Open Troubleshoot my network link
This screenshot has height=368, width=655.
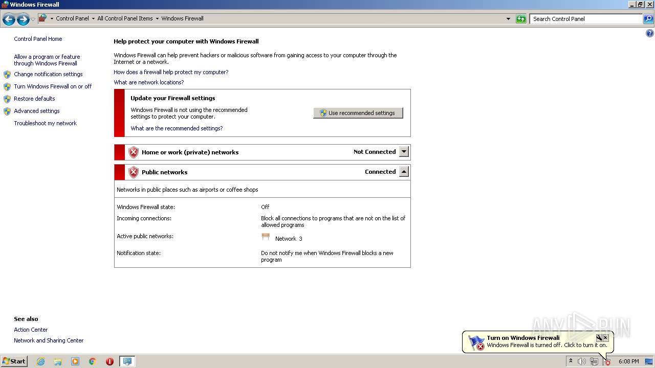(45, 123)
